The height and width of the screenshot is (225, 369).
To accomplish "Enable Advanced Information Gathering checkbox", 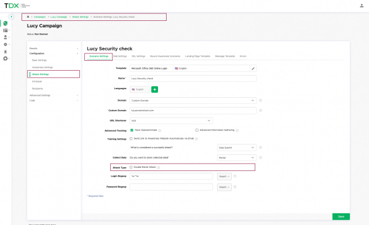I will point(197,130).
